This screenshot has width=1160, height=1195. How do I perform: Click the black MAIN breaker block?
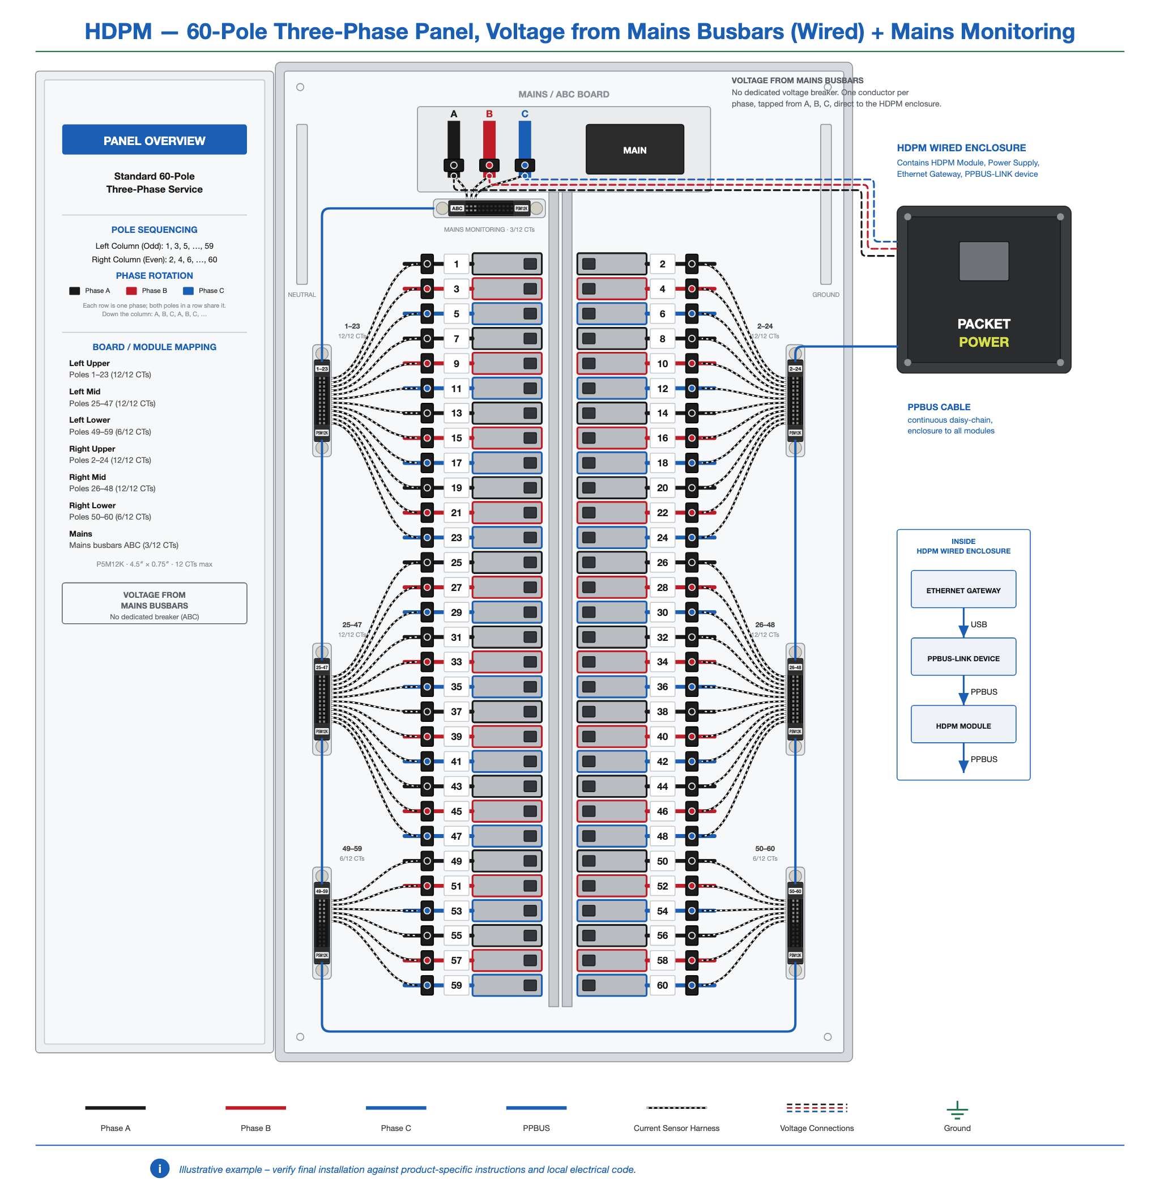coord(634,150)
